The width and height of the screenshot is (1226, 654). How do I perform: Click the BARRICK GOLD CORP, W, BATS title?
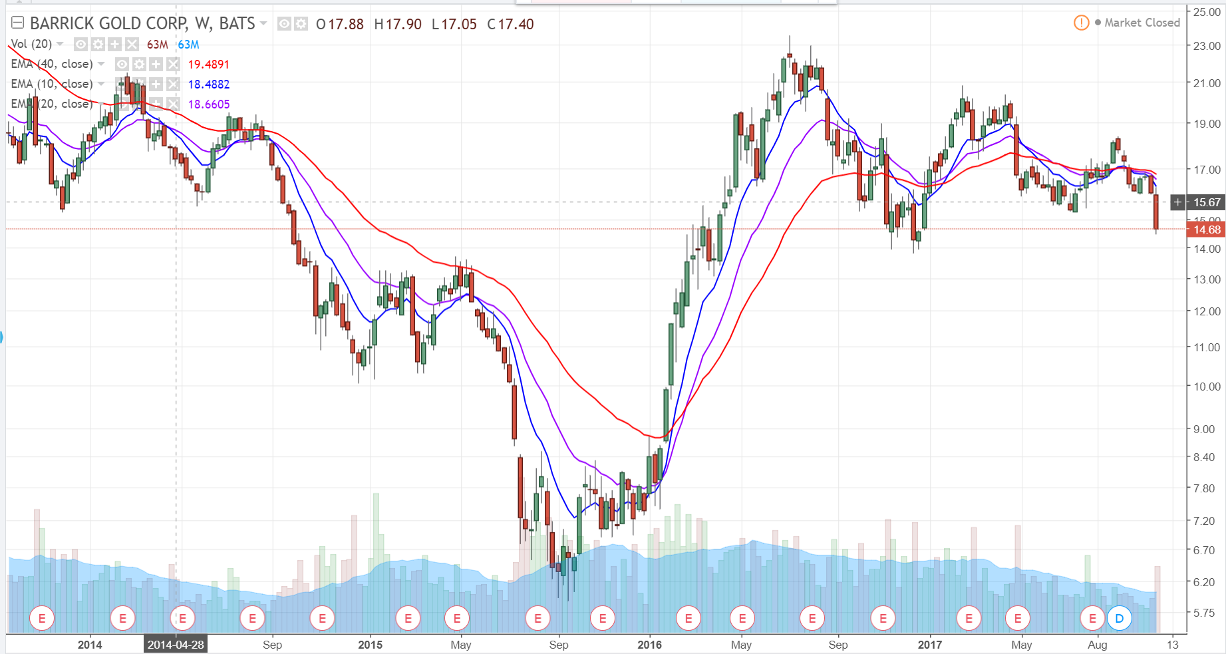tap(142, 24)
